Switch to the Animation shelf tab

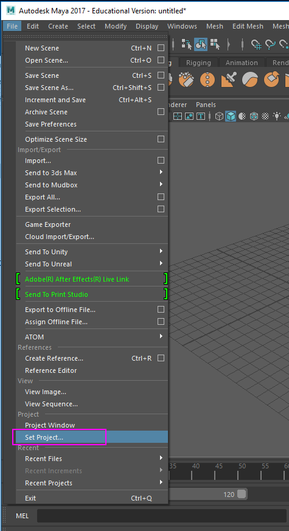click(x=242, y=63)
